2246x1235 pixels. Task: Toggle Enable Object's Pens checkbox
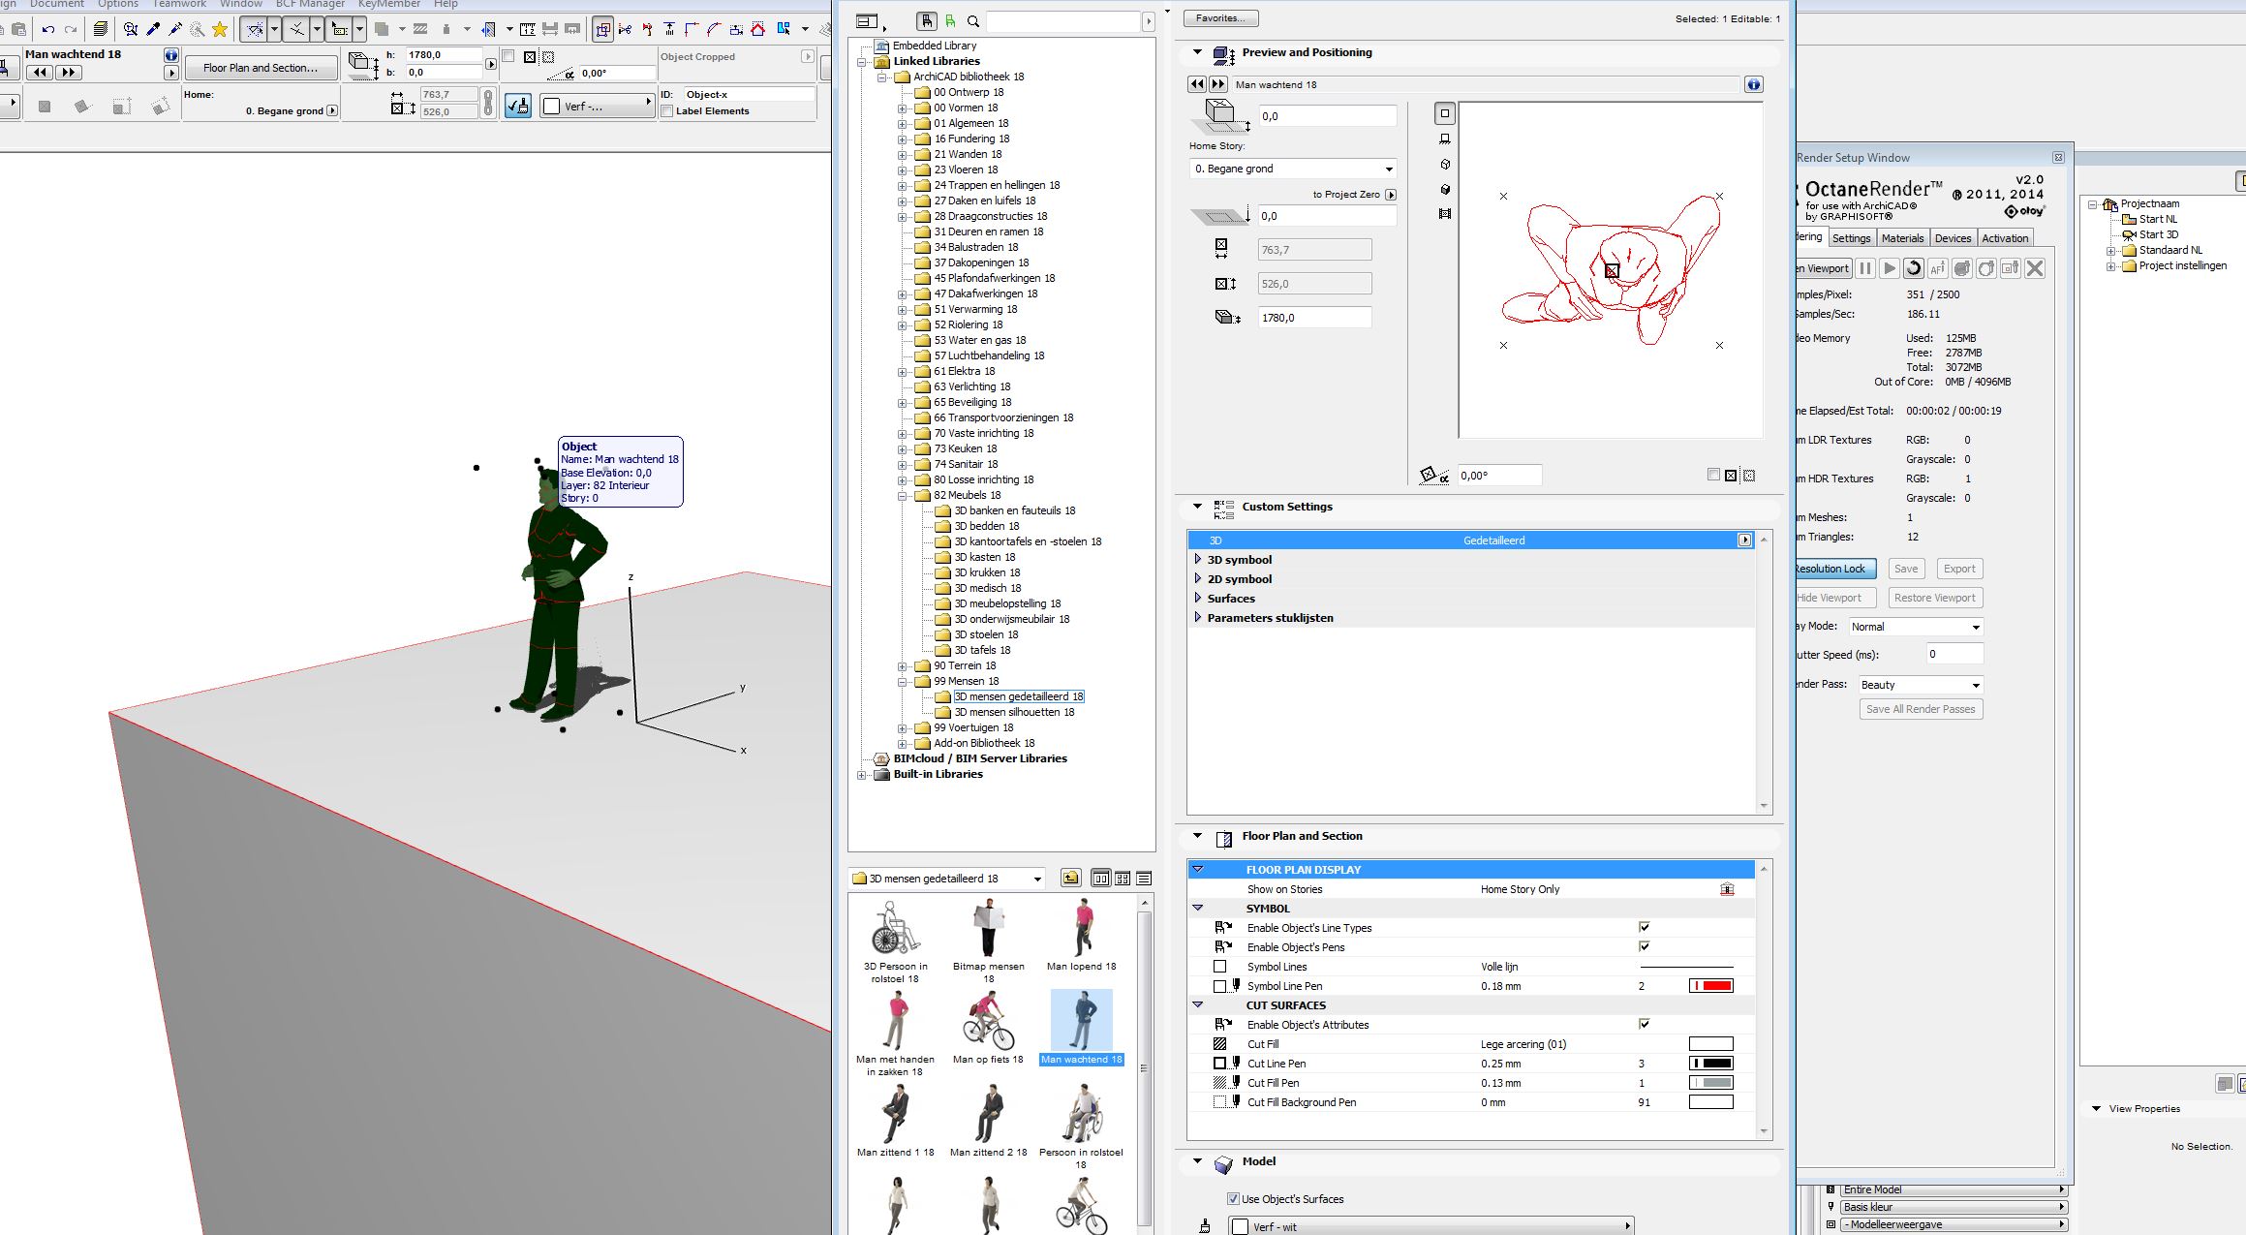click(x=1644, y=946)
